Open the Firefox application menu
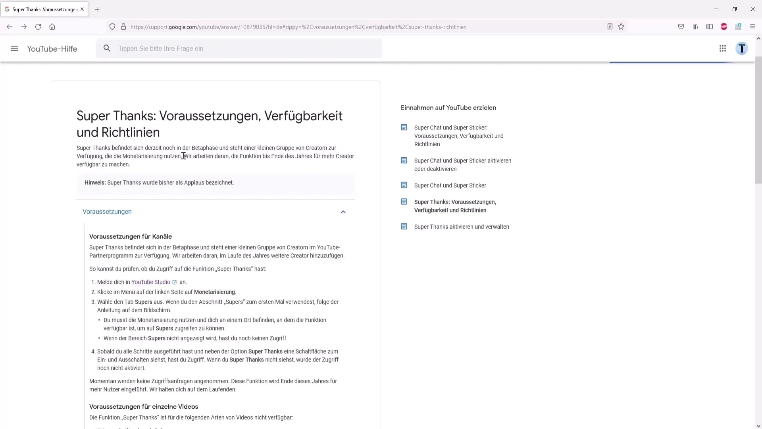 [x=752, y=27]
